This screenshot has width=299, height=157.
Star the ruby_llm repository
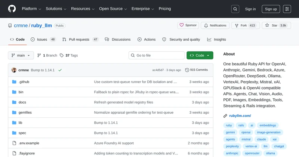click(276, 25)
